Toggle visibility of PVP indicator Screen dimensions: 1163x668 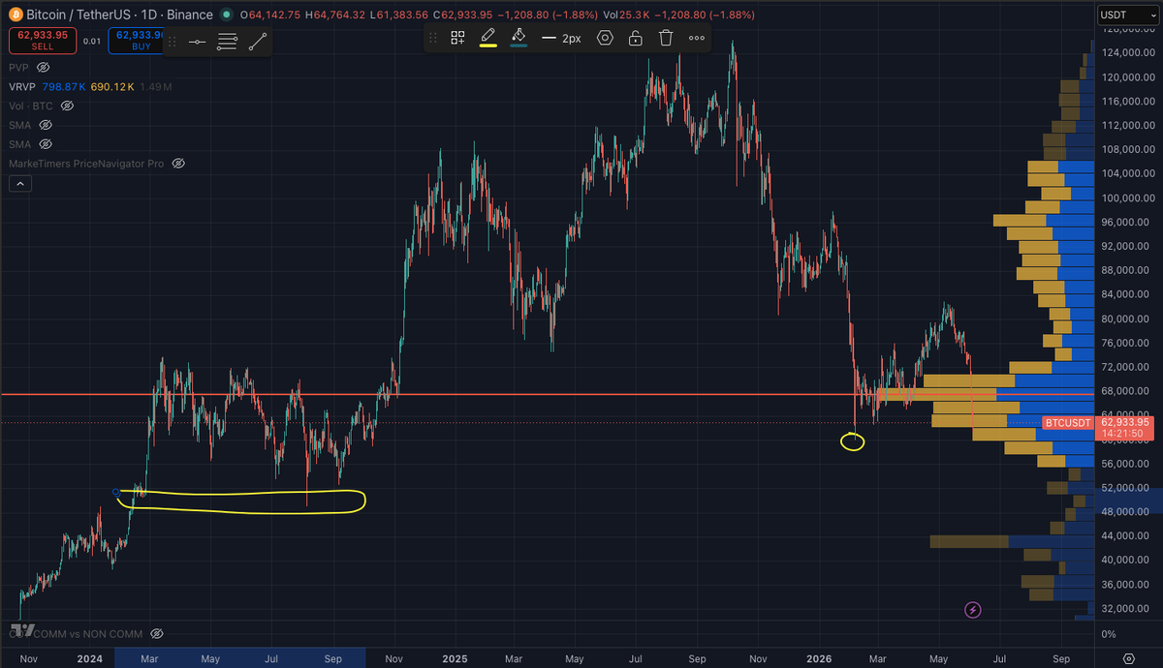[44, 68]
